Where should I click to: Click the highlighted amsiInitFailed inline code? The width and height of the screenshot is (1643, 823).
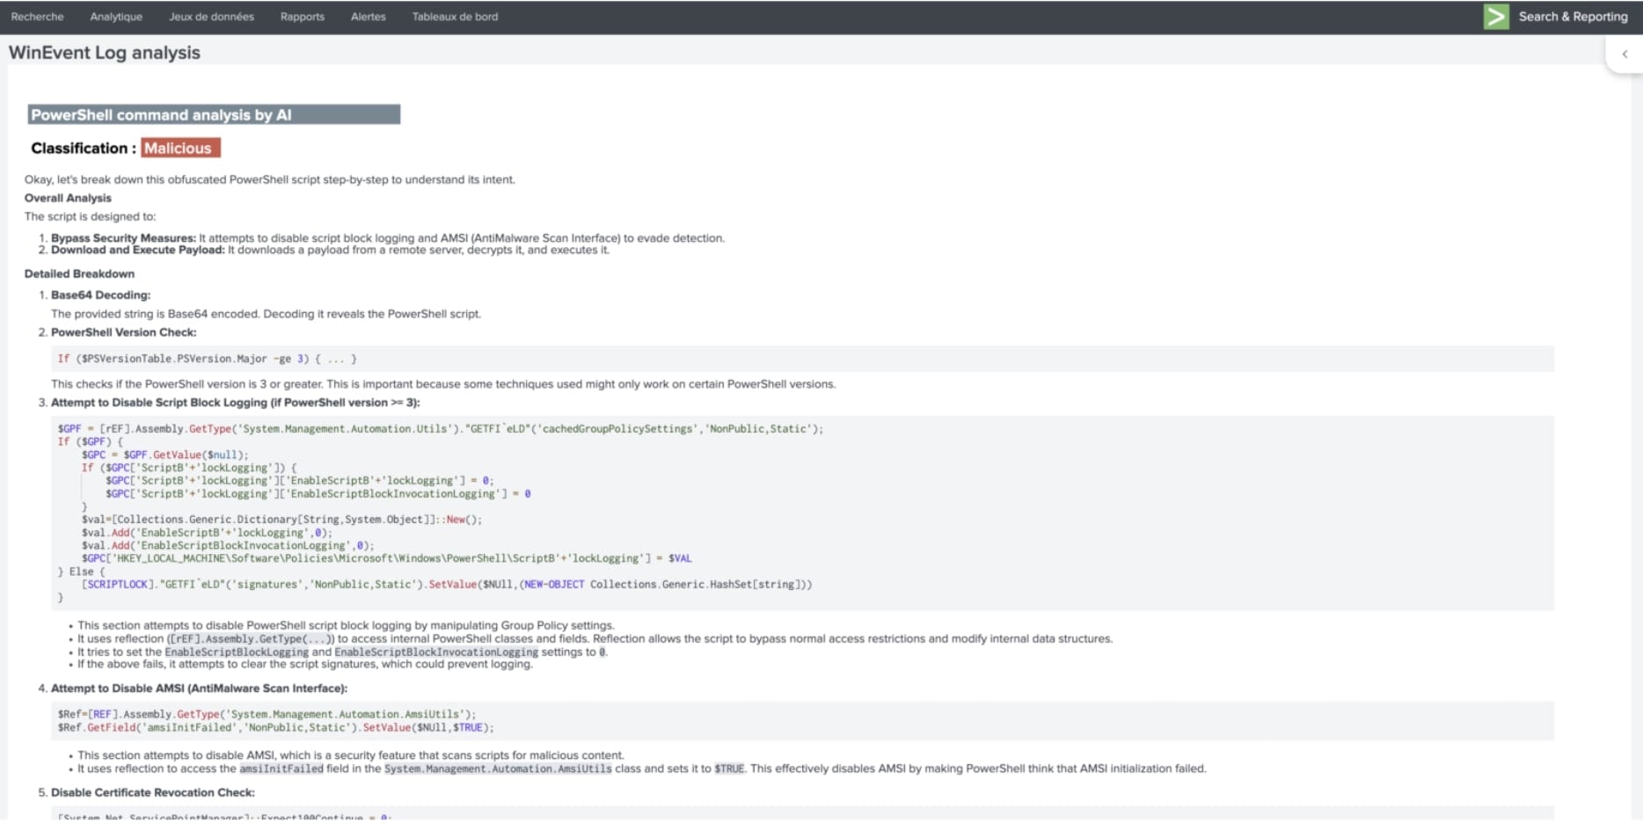point(281,768)
